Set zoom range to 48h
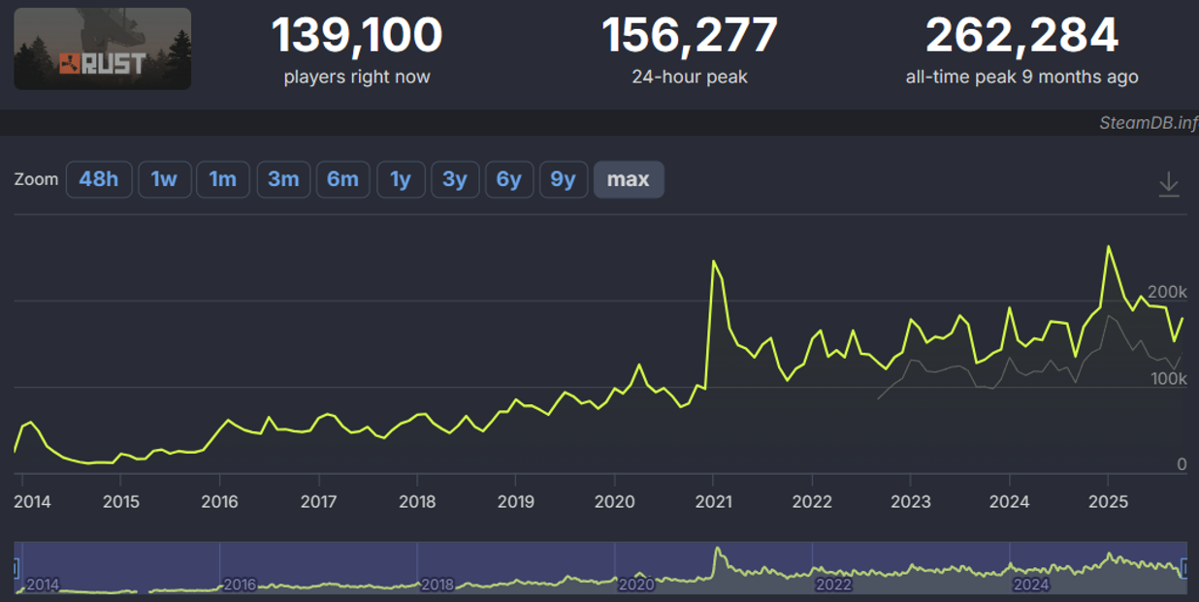The width and height of the screenshot is (1199, 602). (x=99, y=179)
